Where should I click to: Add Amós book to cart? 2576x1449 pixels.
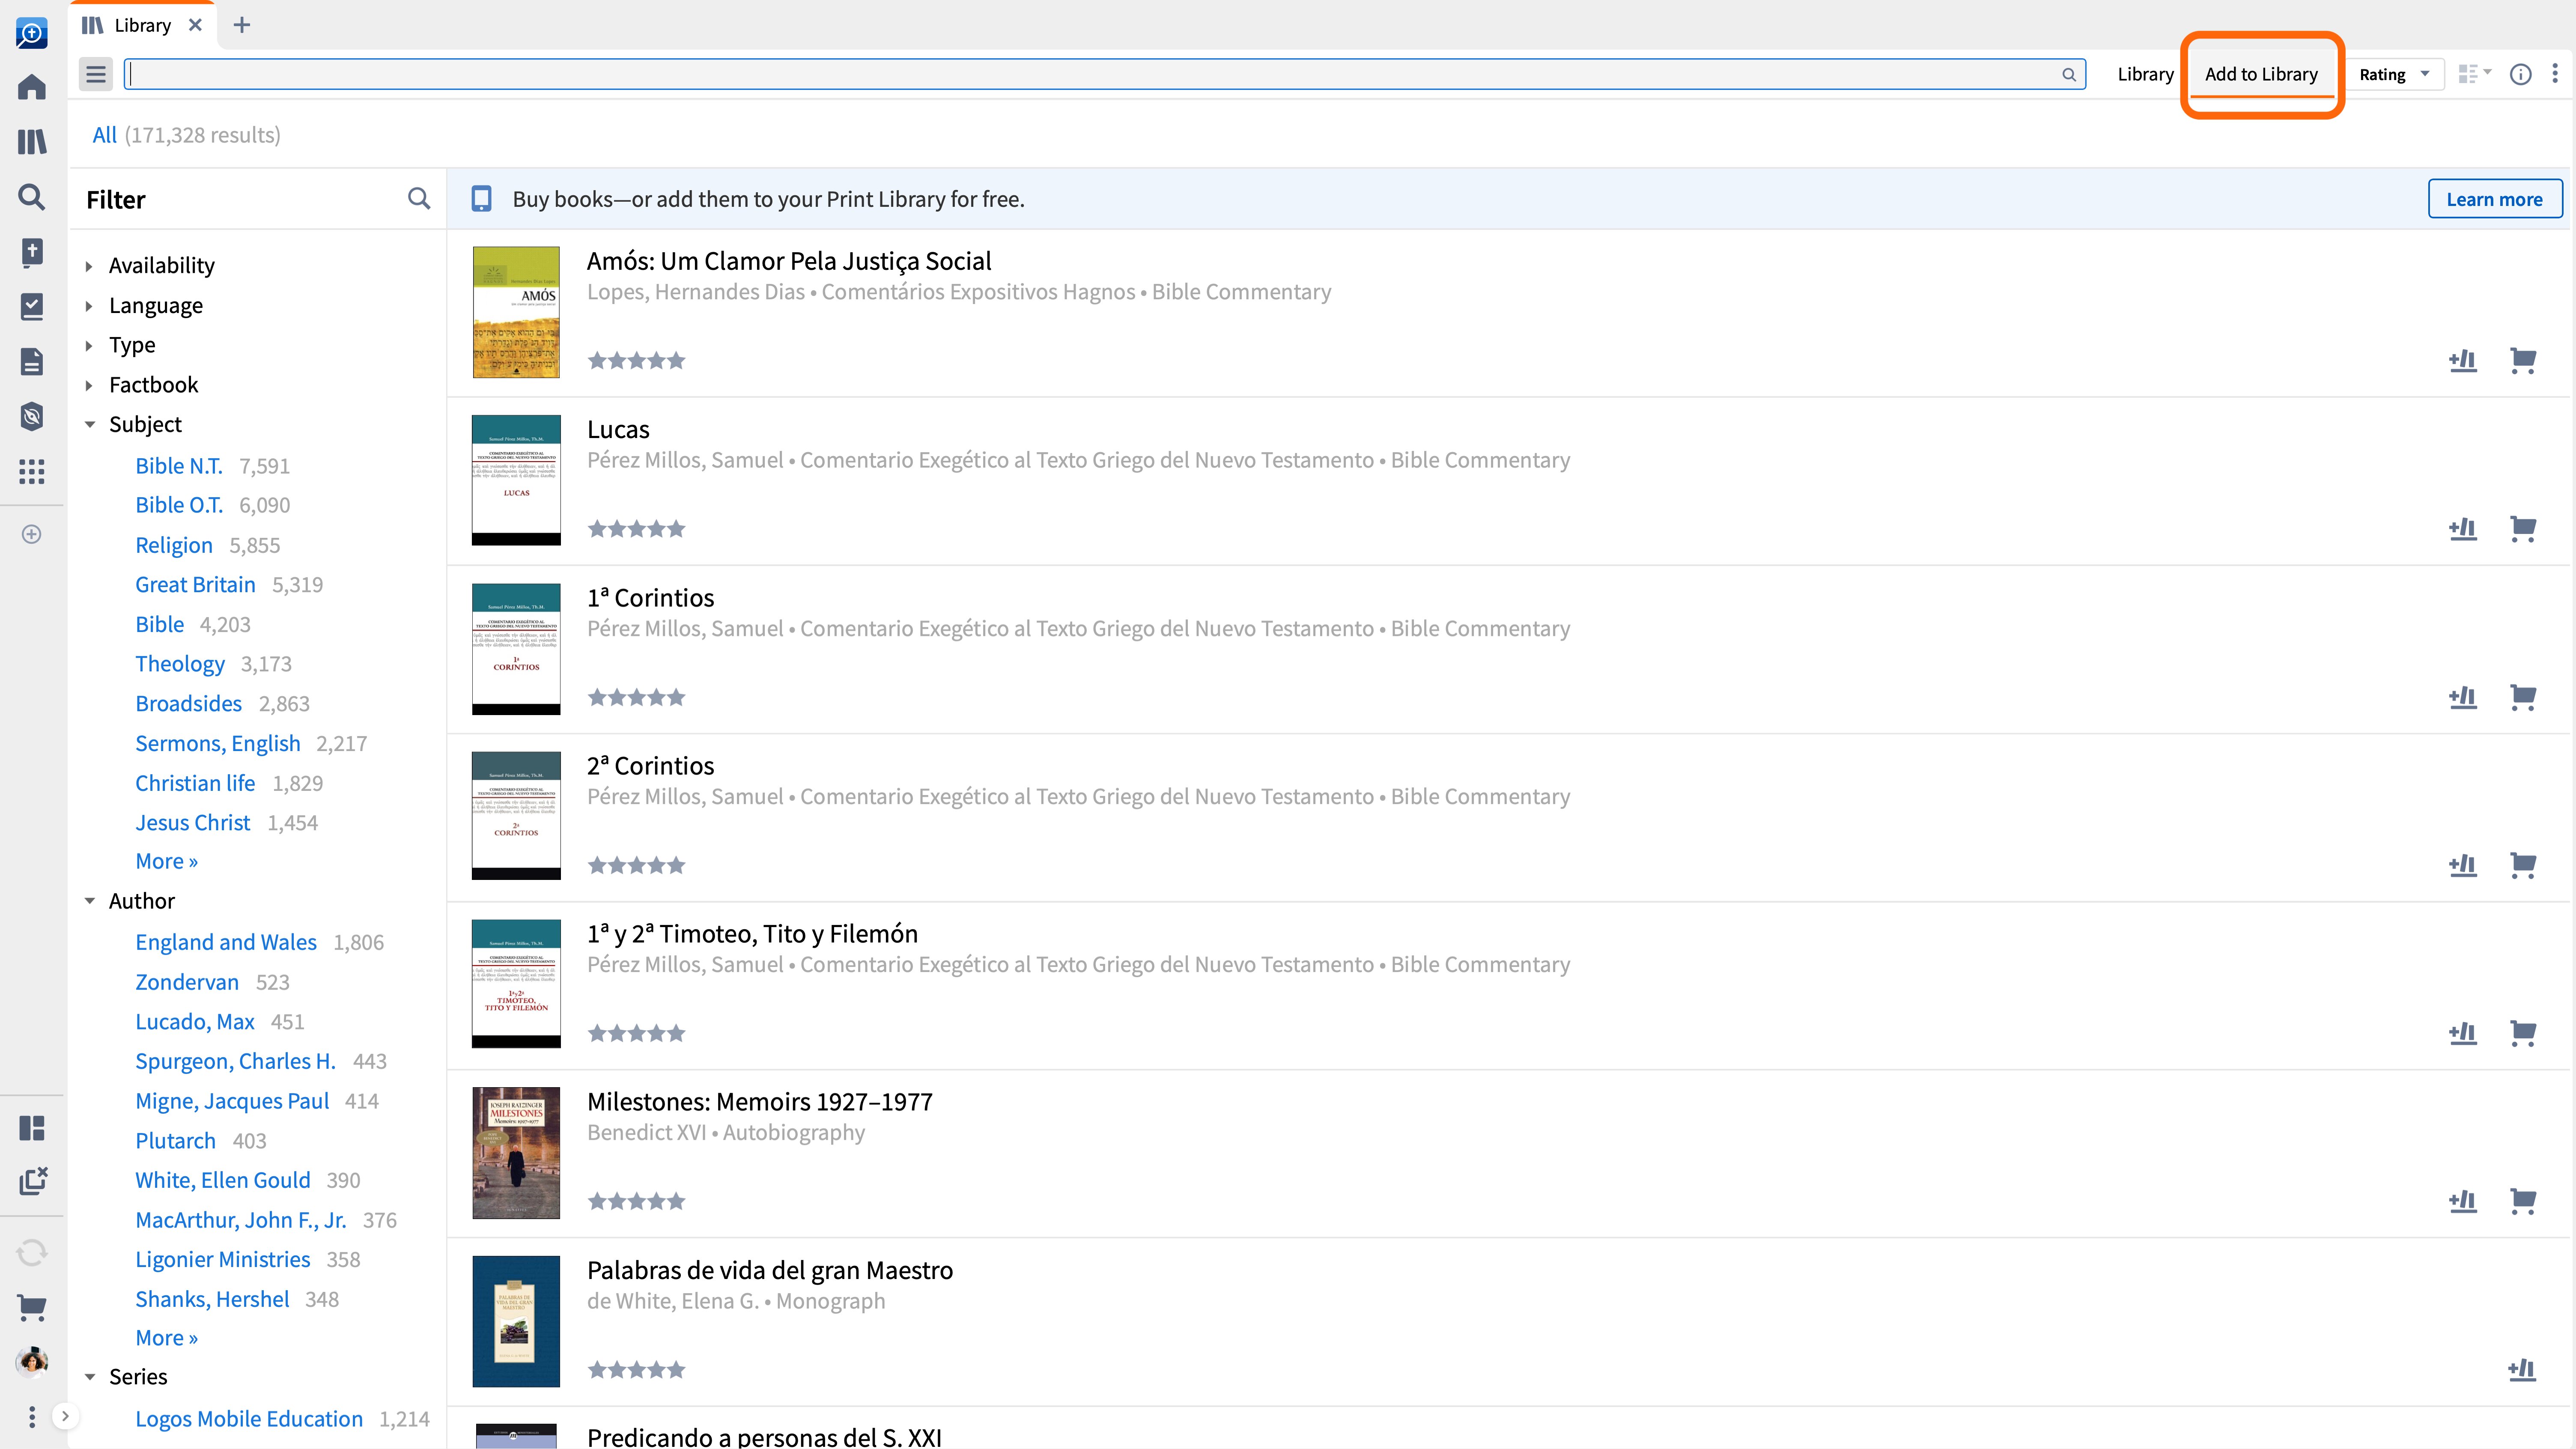point(2523,360)
